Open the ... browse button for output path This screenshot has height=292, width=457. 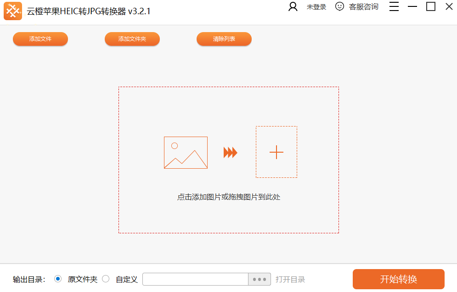pyautogui.click(x=260, y=279)
